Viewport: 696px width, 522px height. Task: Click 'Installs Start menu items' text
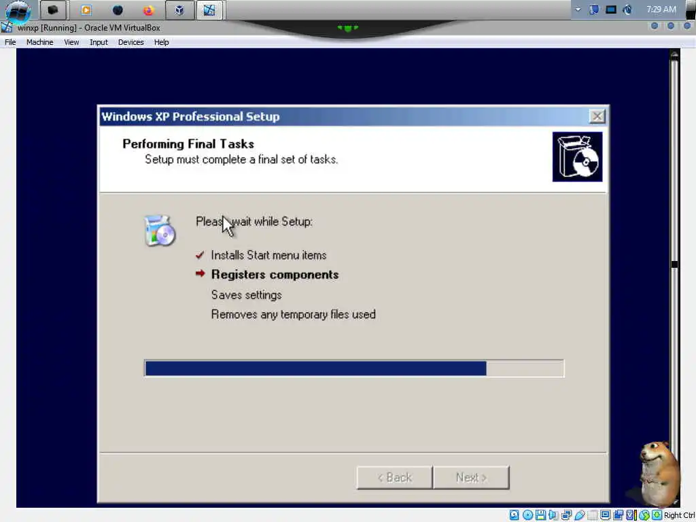tap(268, 256)
